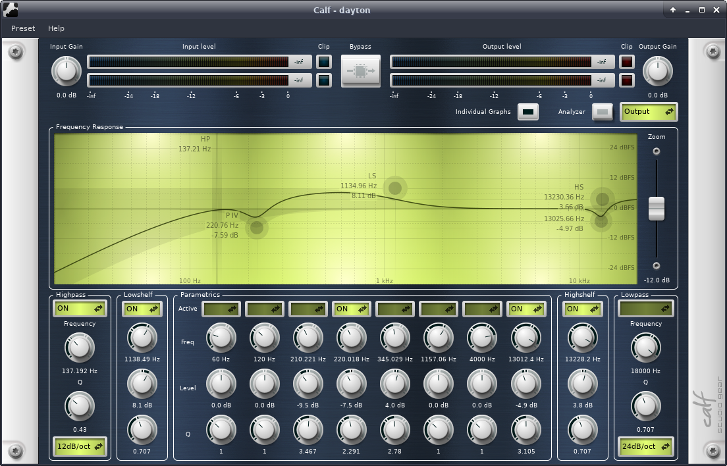Click the Highshelf frequency knob at 13228.2 Hz
Image resolution: width=727 pixels, height=466 pixels.
click(x=582, y=338)
